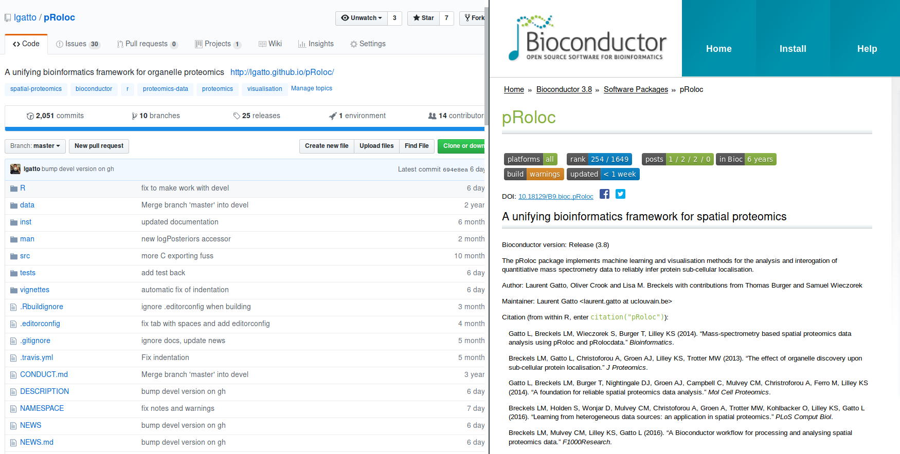Switch to the Issues tab

(77, 44)
